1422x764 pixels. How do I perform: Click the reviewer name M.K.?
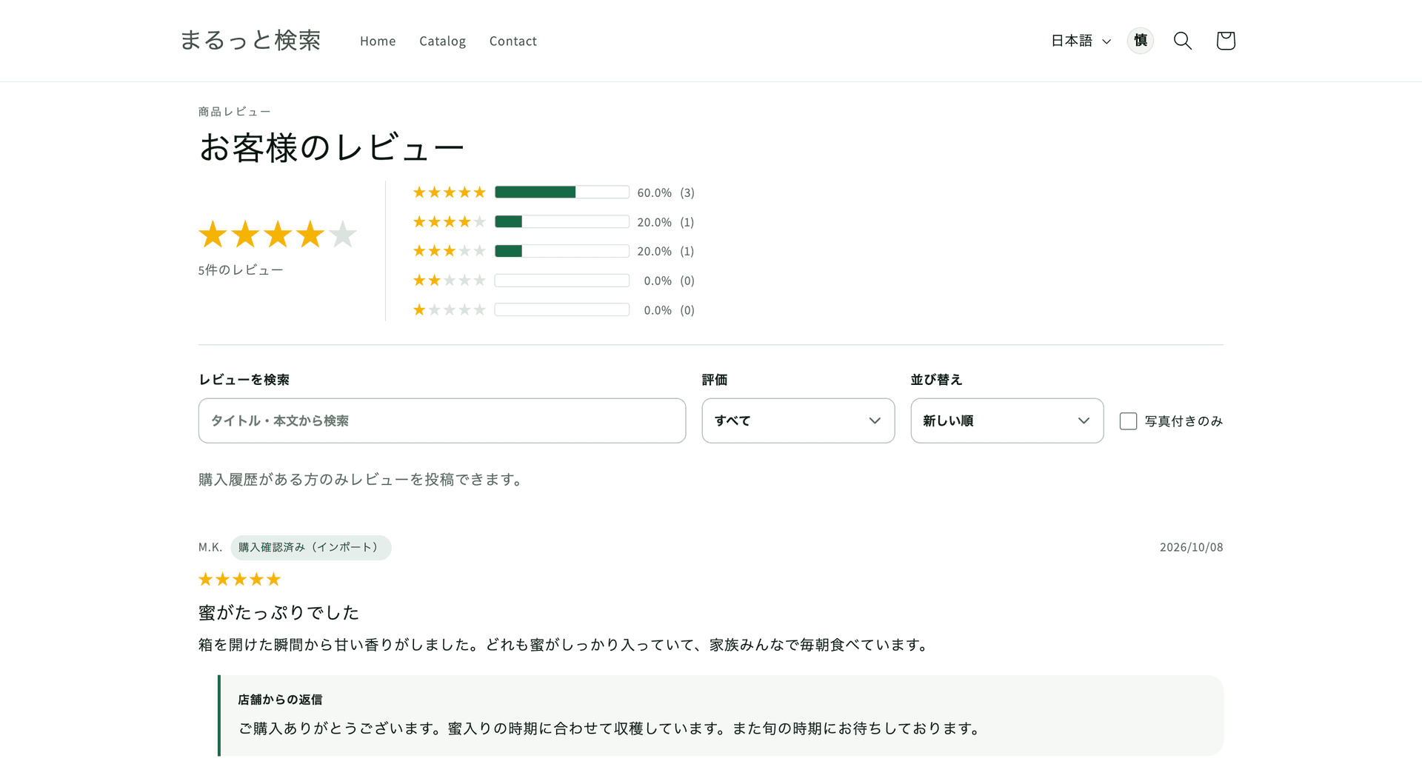(210, 547)
